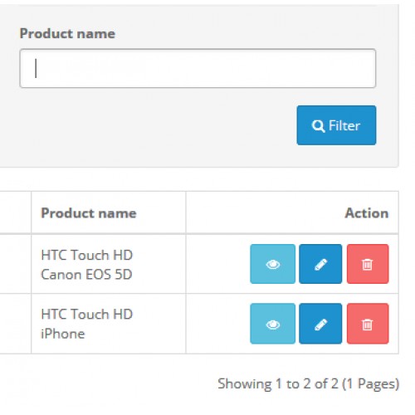Click HTC Touch HD above iPhone
Viewport: 415px width, 415px height.
point(87,314)
